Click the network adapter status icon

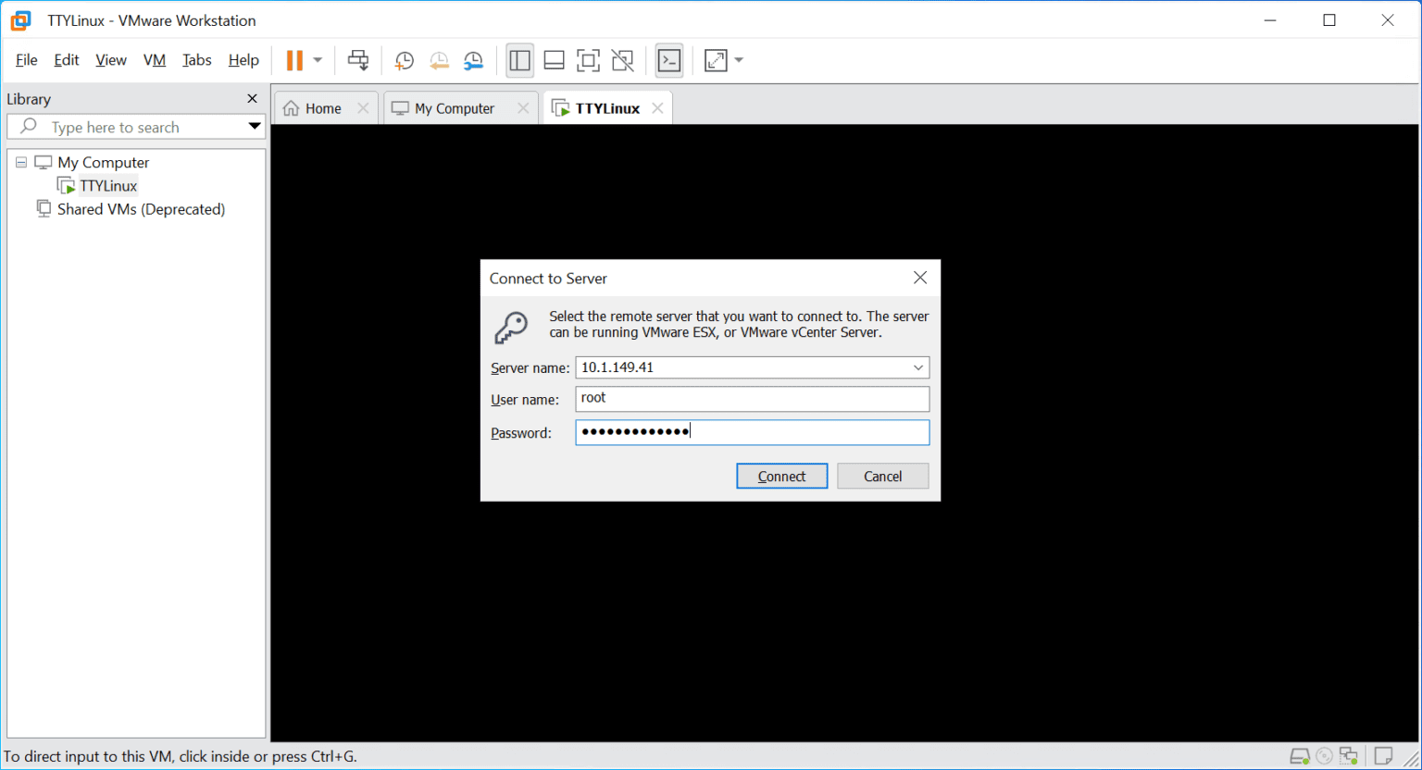pyautogui.click(x=1348, y=756)
